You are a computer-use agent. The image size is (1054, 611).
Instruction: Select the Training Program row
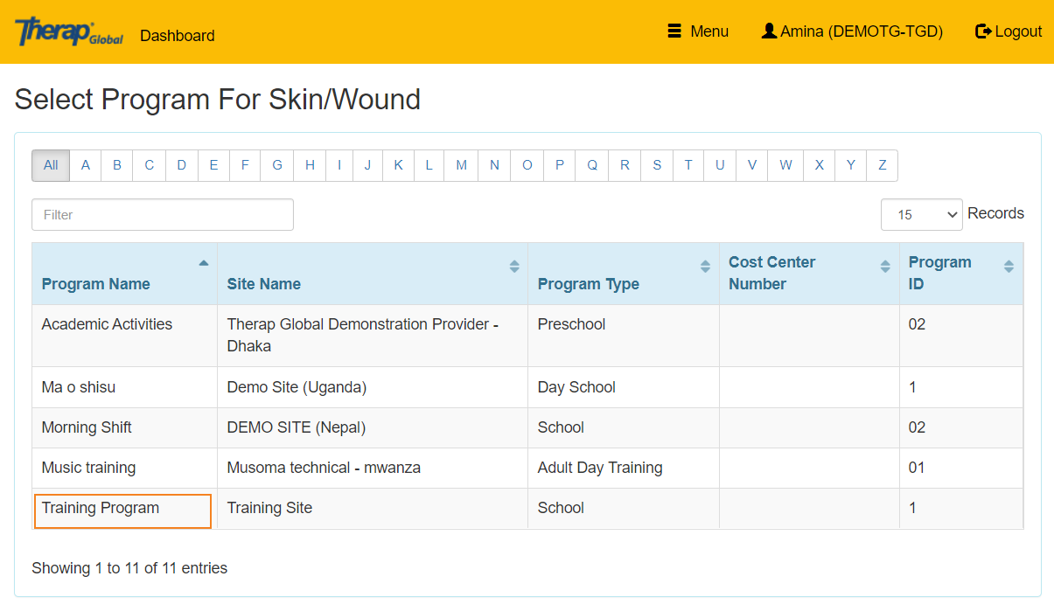pos(101,509)
